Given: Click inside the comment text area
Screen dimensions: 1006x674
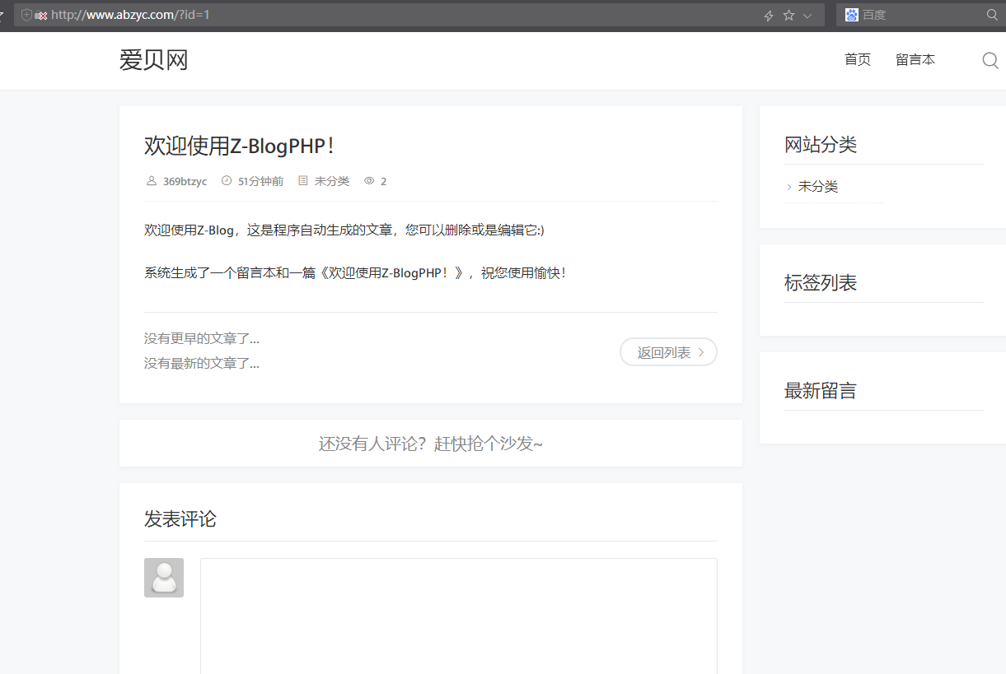Looking at the screenshot, I should (x=458, y=616).
